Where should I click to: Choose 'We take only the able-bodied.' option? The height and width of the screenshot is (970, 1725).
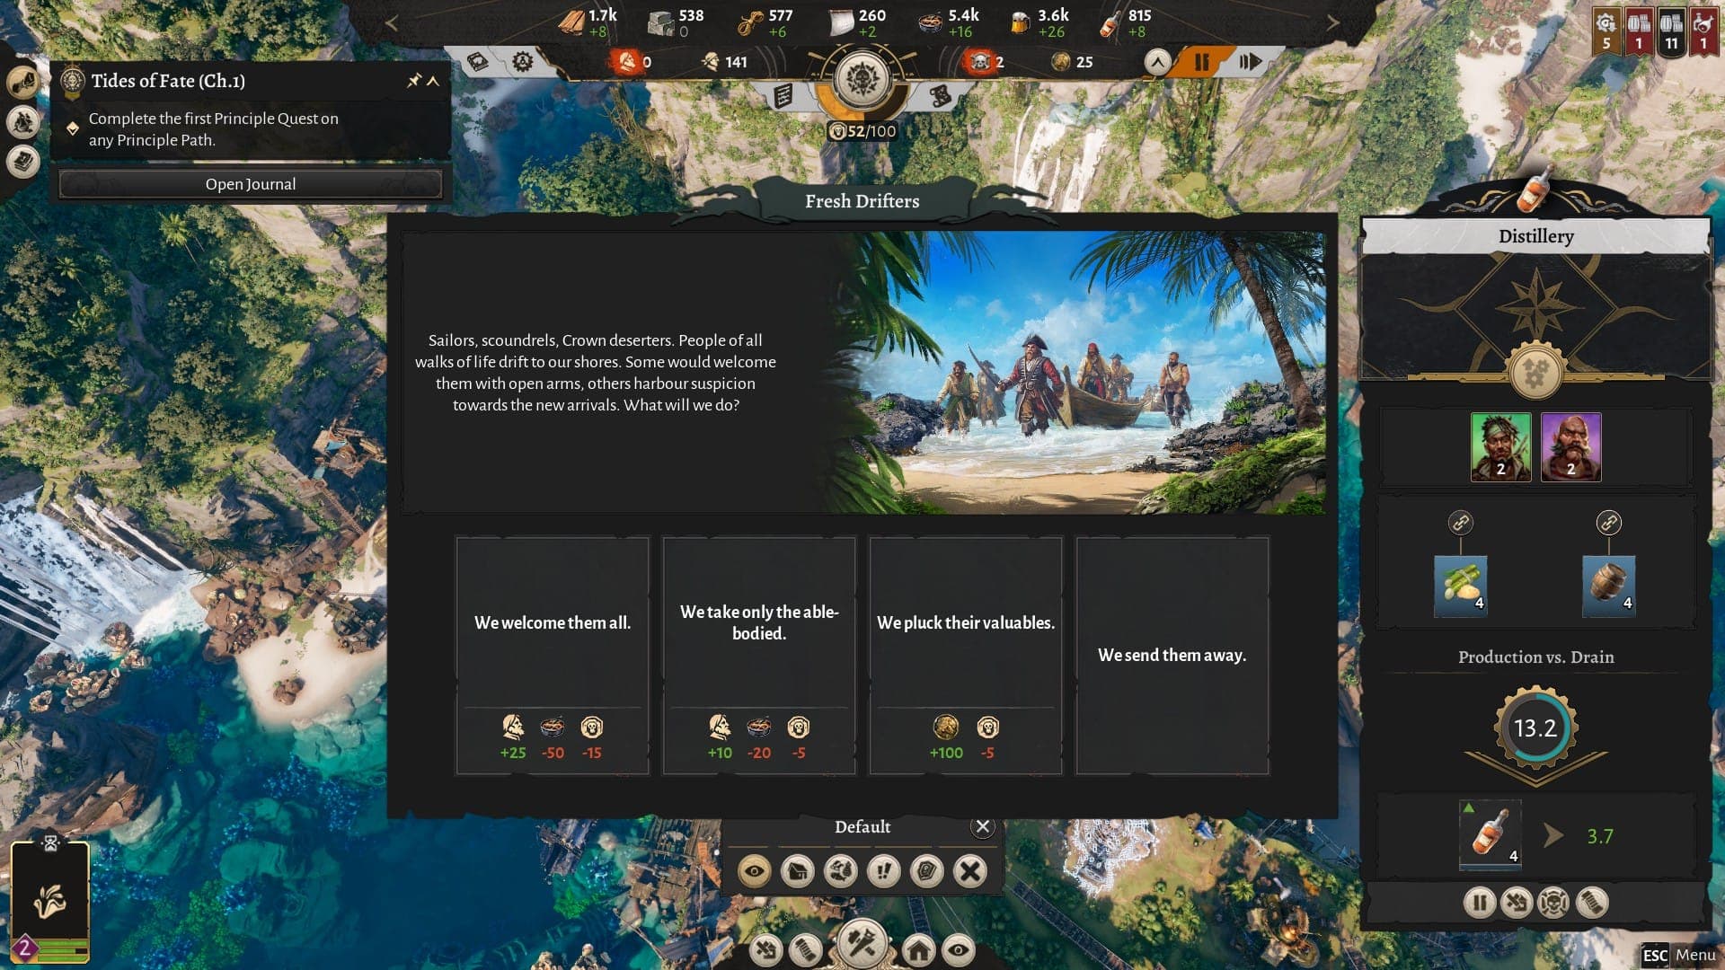759,656
